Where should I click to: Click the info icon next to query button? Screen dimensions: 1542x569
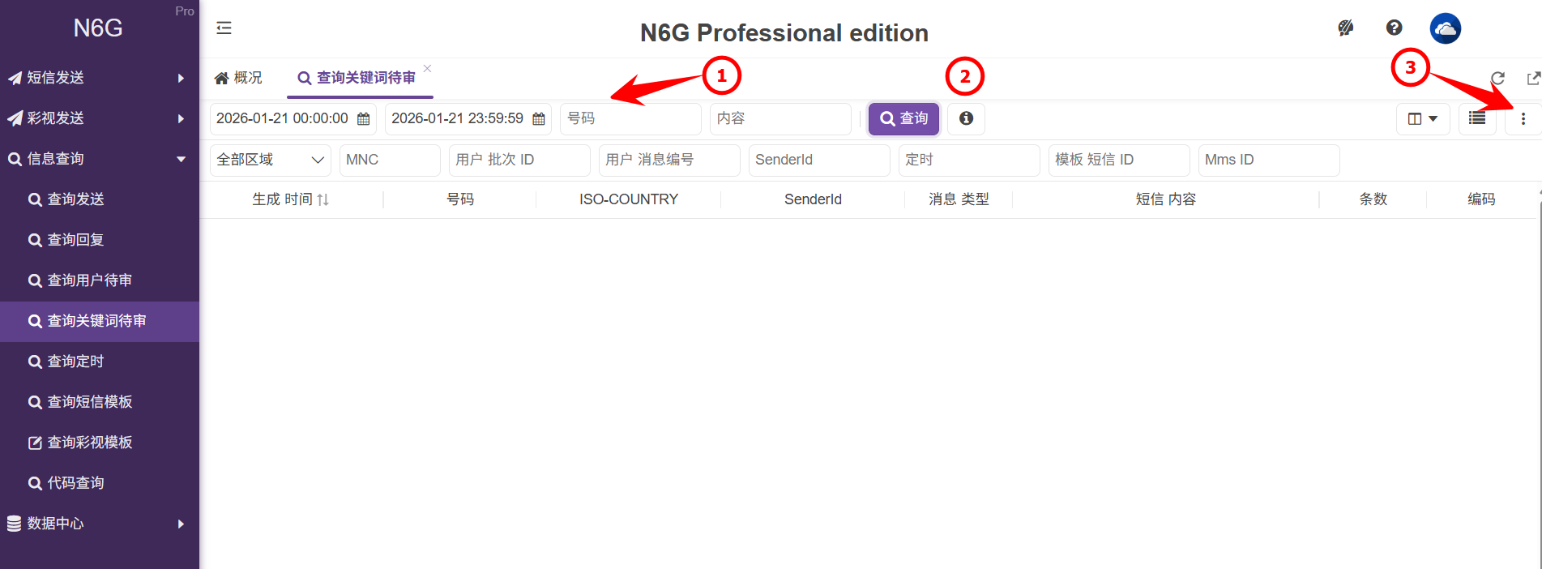click(x=966, y=118)
